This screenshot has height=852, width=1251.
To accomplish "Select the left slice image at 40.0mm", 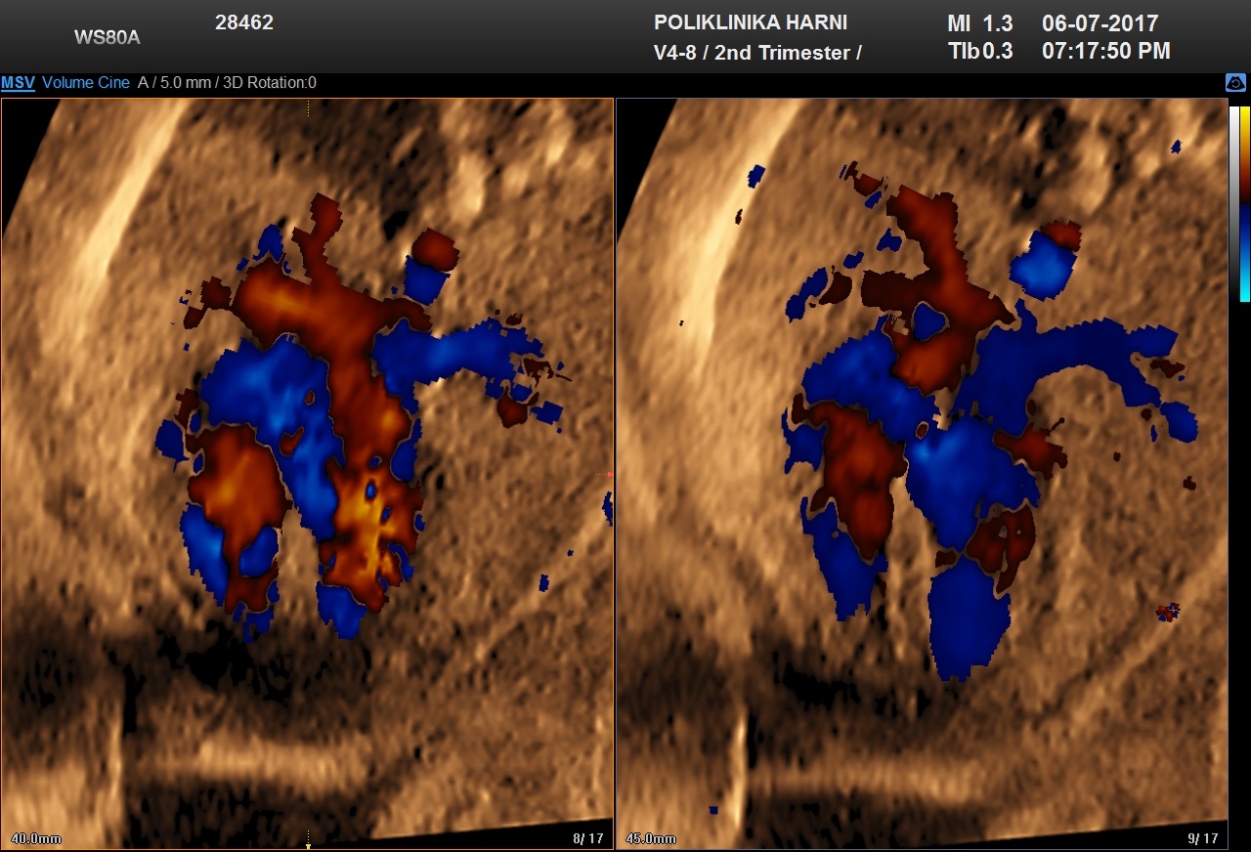I will [x=307, y=469].
